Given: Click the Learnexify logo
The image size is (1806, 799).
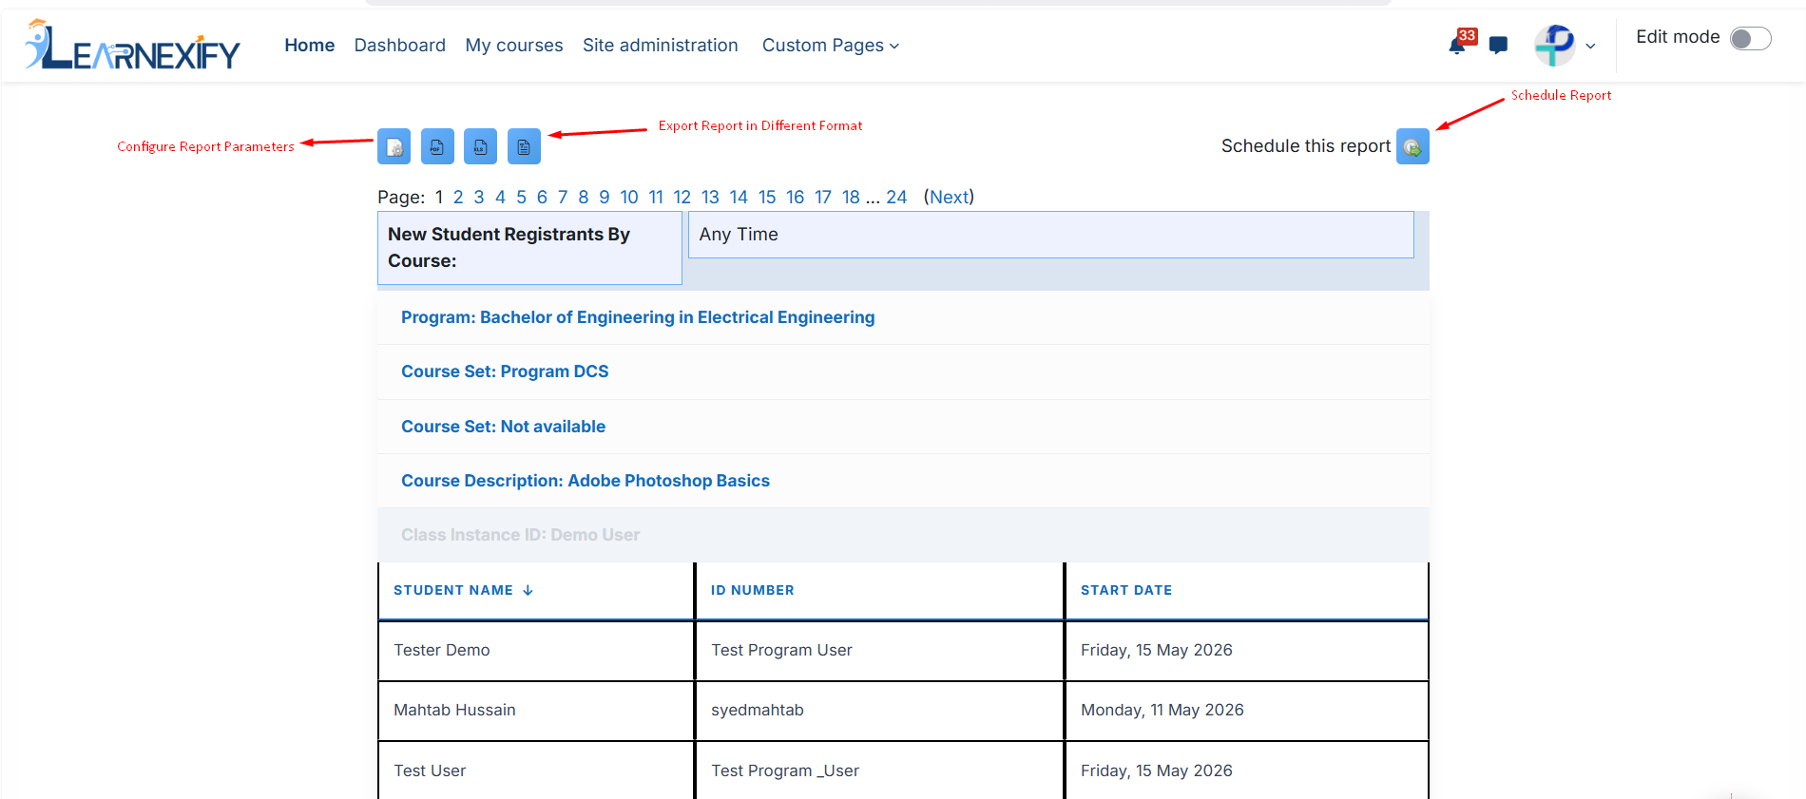Looking at the screenshot, I should [132, 45].
